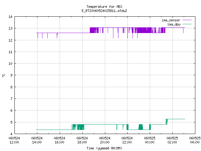The image size is (201, 151).
Task: Click the °C y-axis unit label
Action: click(4, 75)
